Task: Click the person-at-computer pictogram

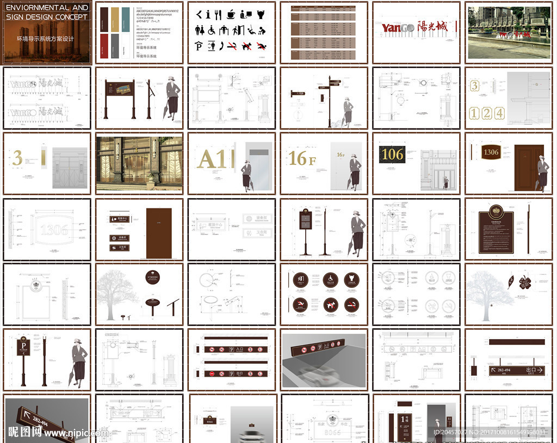Action: click(x=246, y=15)
